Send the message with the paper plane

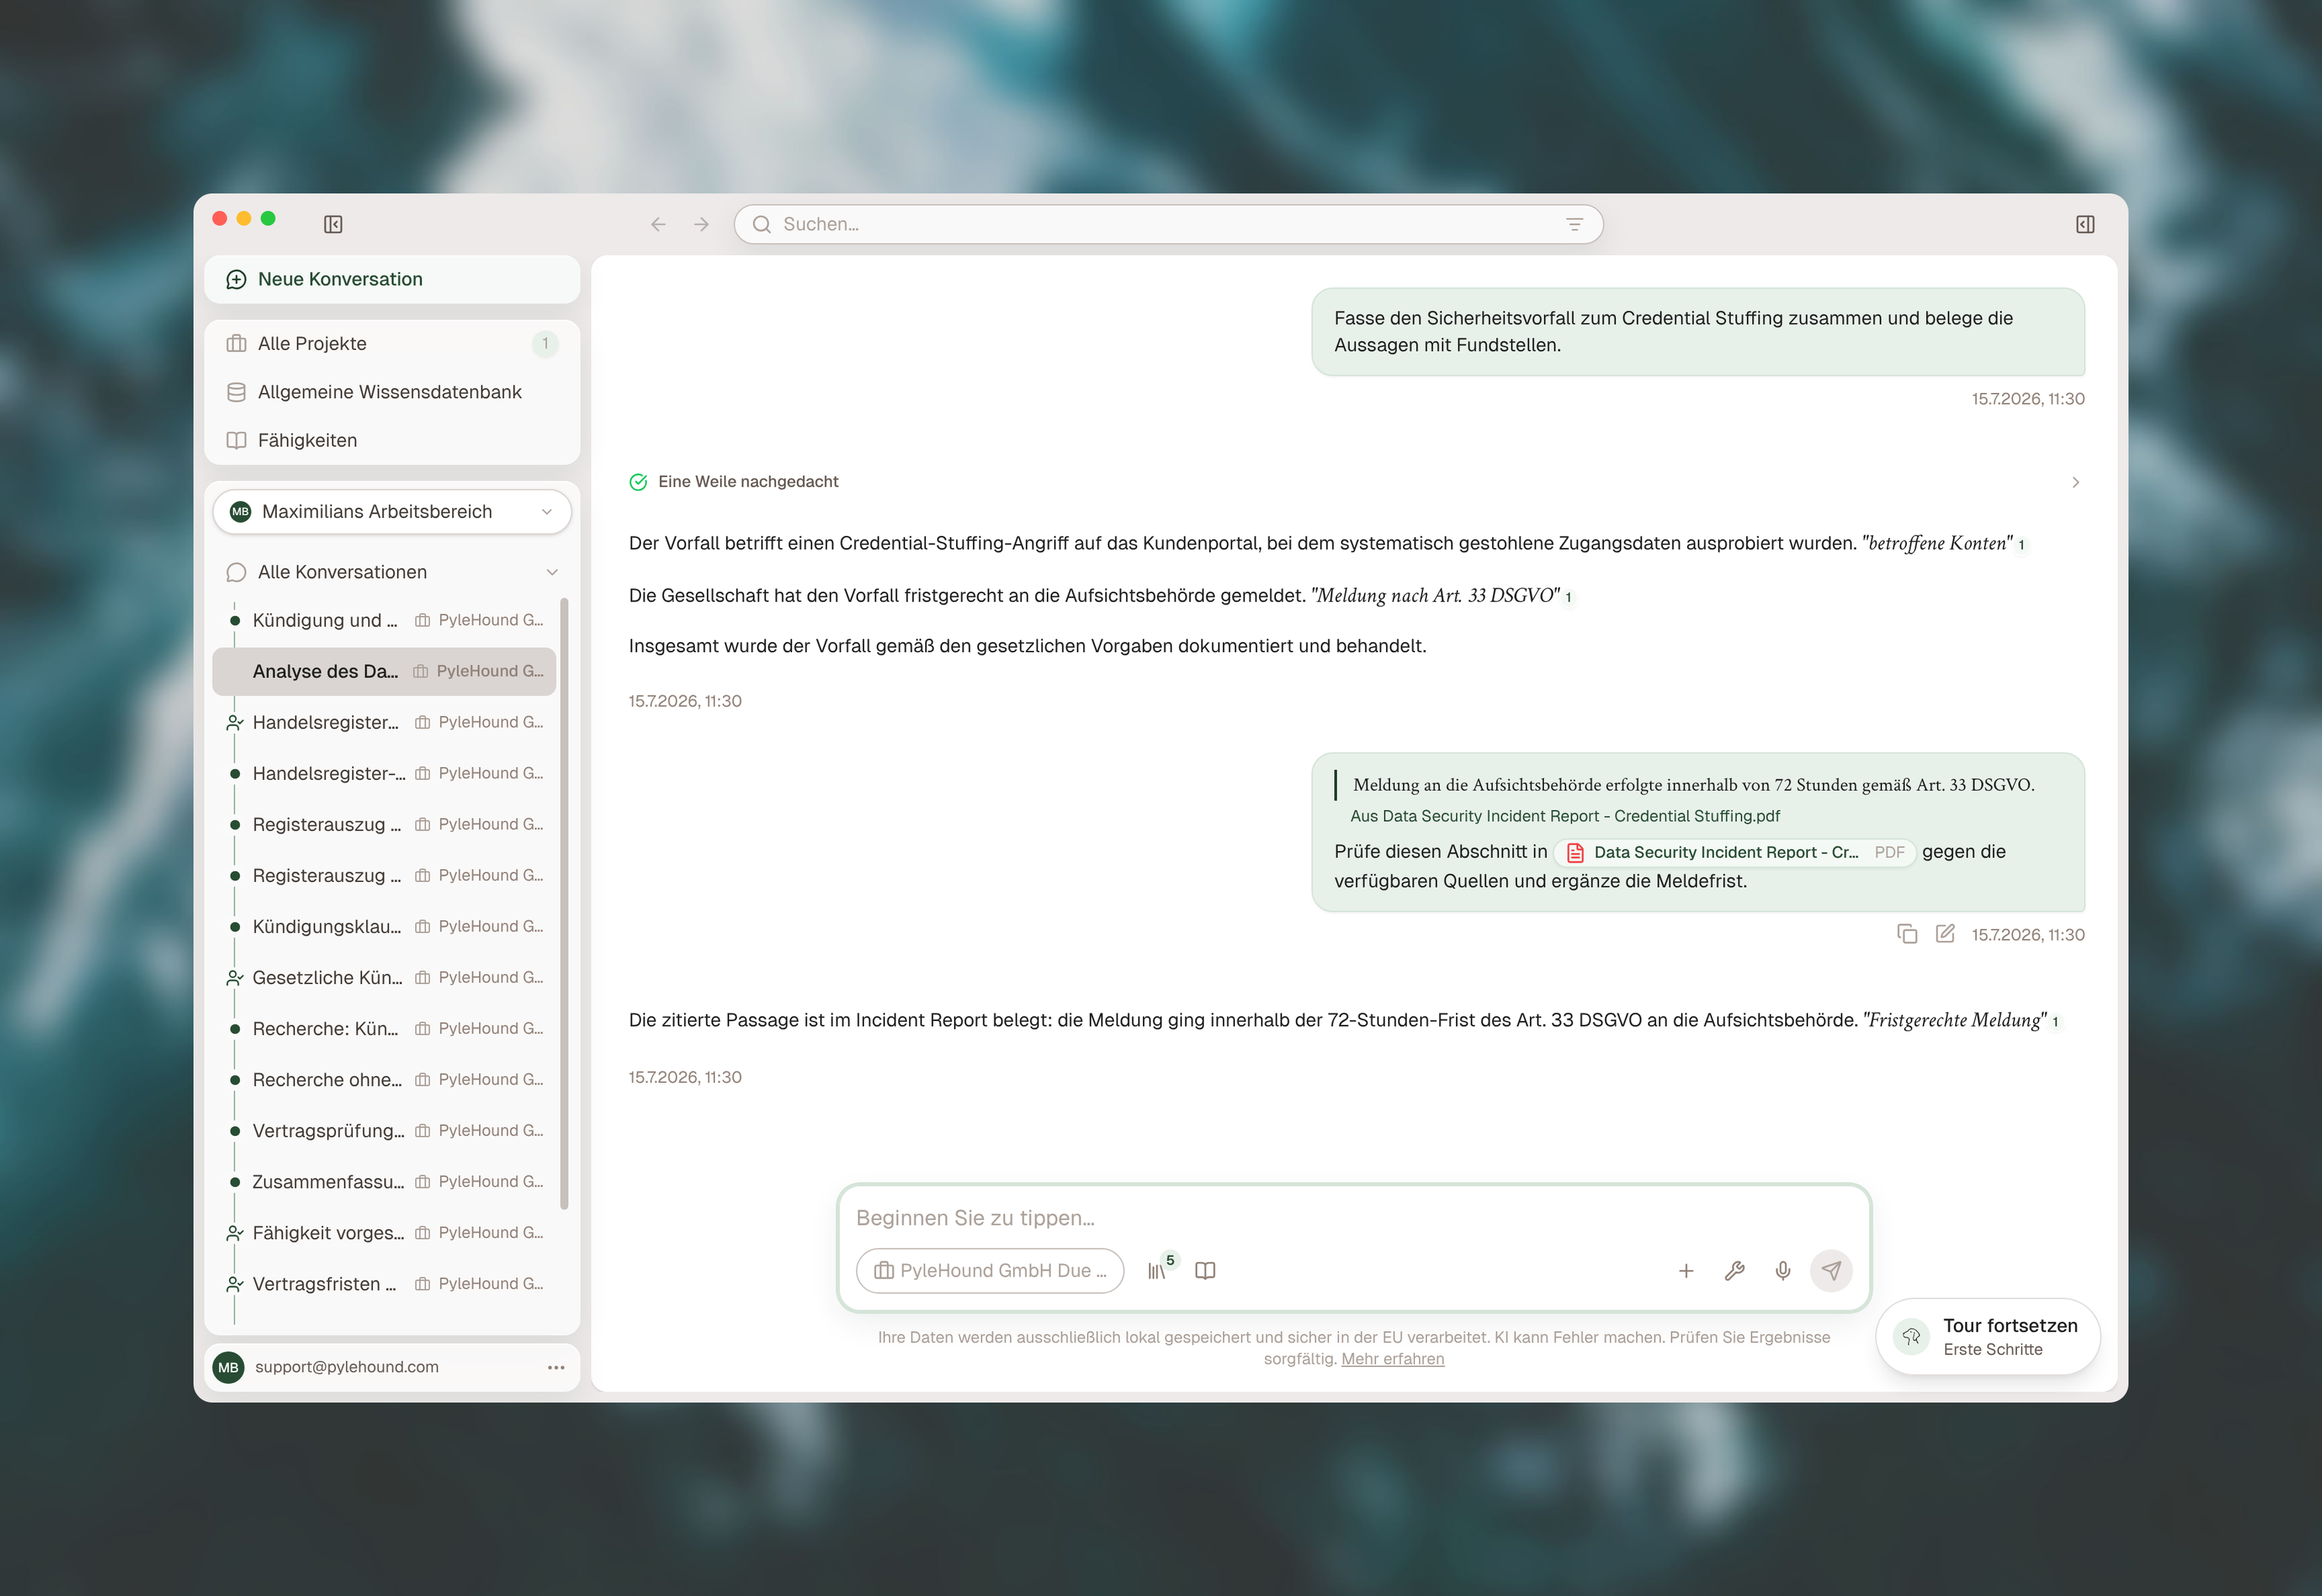(x=1831, y=1270)
